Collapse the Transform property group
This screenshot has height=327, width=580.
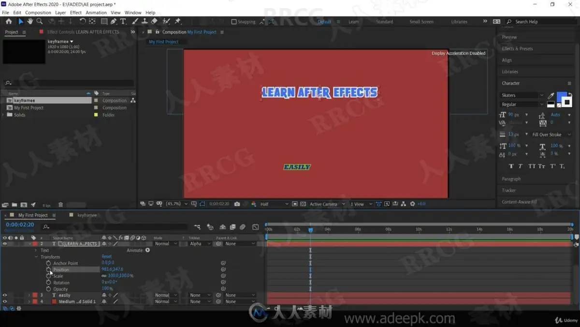coord(36,257)
